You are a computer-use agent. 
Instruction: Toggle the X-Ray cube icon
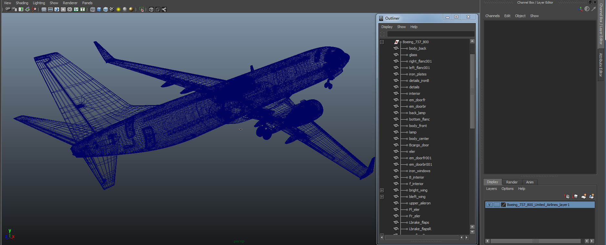[x=151, y=9]
